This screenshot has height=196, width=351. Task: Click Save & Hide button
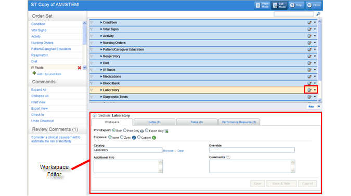(281, 184)
